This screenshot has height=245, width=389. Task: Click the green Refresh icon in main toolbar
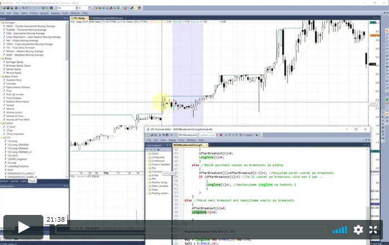tap(43, 8)
